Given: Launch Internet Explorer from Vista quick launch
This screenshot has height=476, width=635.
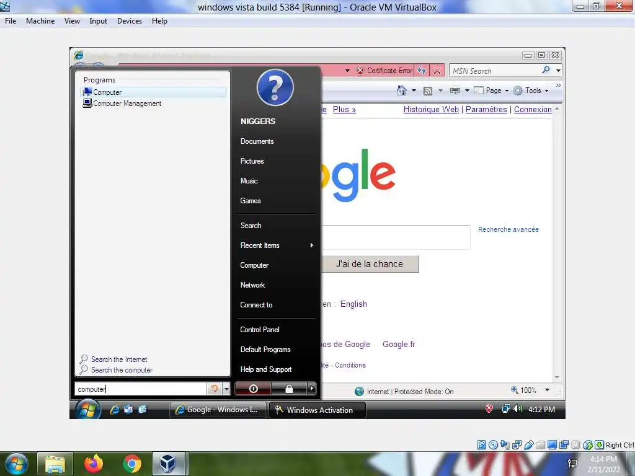Looking at the screenshot, I should point(115,409).
